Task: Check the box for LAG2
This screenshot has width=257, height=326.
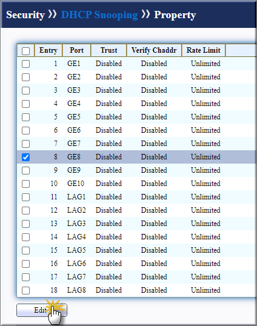Action: (26, 210)
